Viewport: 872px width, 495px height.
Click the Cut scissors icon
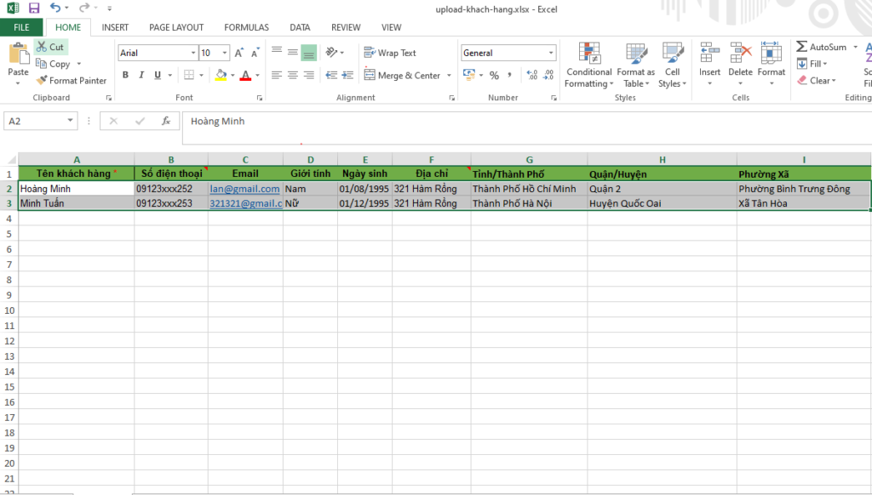42,48
